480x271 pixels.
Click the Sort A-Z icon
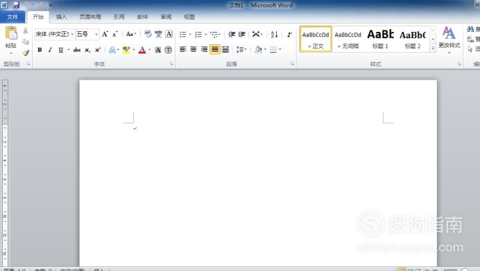click(274, 34)
